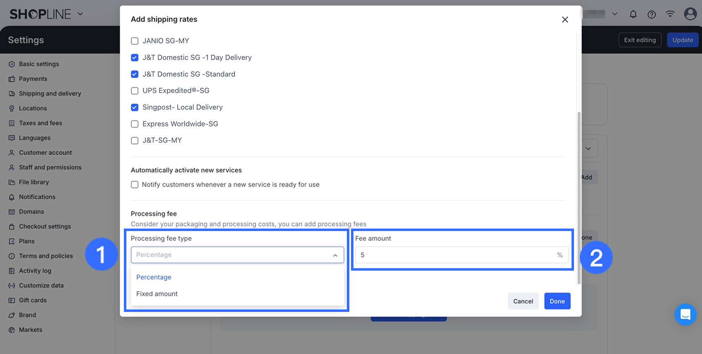Viewport: 702px width, 354px height.
Task: Click the Checkout settings bag icon
Action: (12, 227)
